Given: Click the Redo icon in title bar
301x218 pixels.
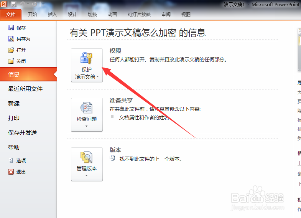Looking at the screenshot, I should point(35,4).
